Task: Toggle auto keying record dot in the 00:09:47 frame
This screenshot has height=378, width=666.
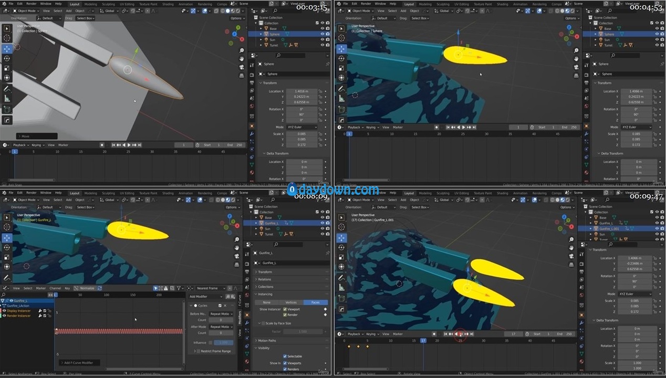Action: tap(434, 334)
